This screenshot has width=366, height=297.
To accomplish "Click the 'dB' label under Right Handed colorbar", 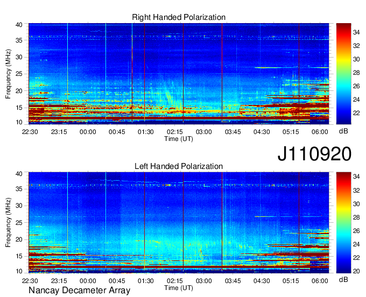I will tap(343, 131).
